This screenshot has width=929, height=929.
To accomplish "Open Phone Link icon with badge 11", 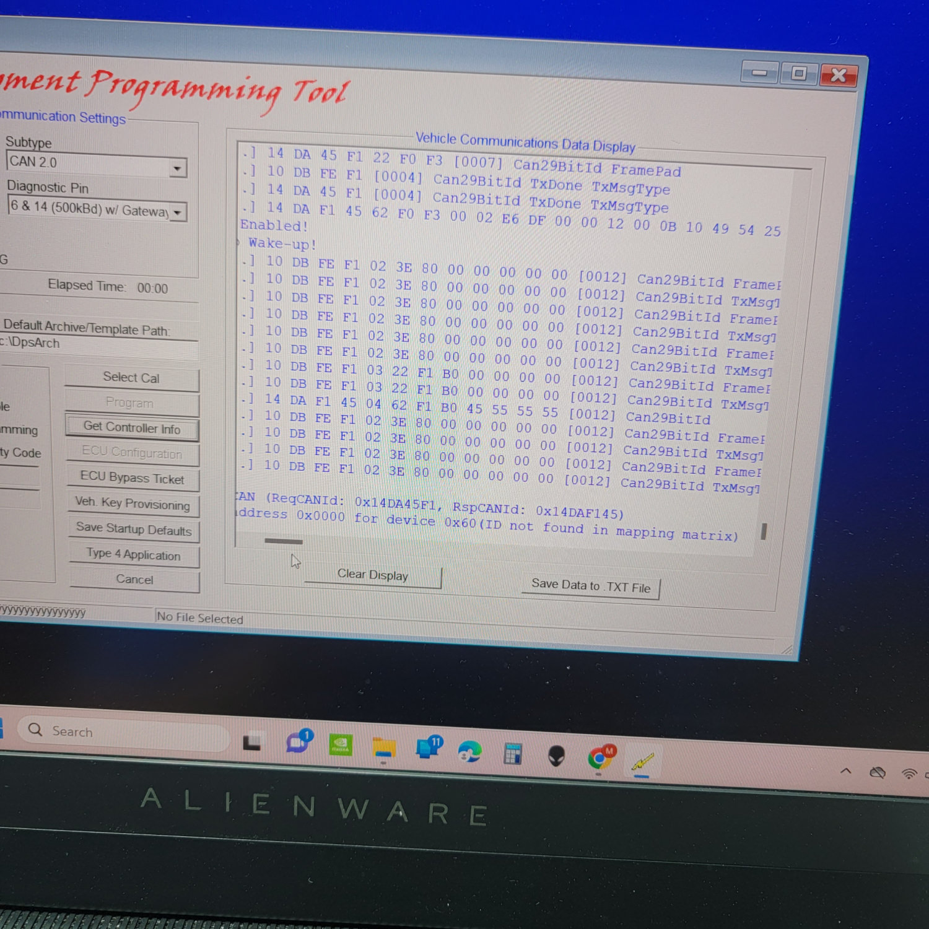I will click(429, 747).
